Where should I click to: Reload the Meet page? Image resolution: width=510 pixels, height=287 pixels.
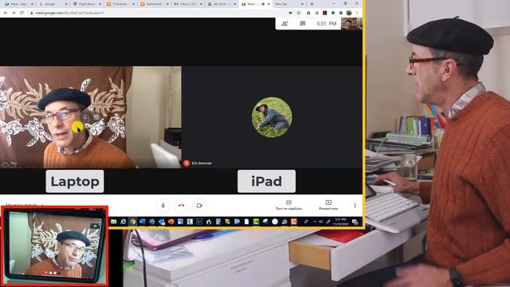click(22, 13)
